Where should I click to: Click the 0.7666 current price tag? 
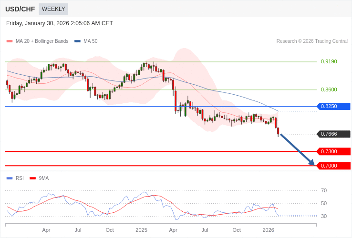[333, 134]
